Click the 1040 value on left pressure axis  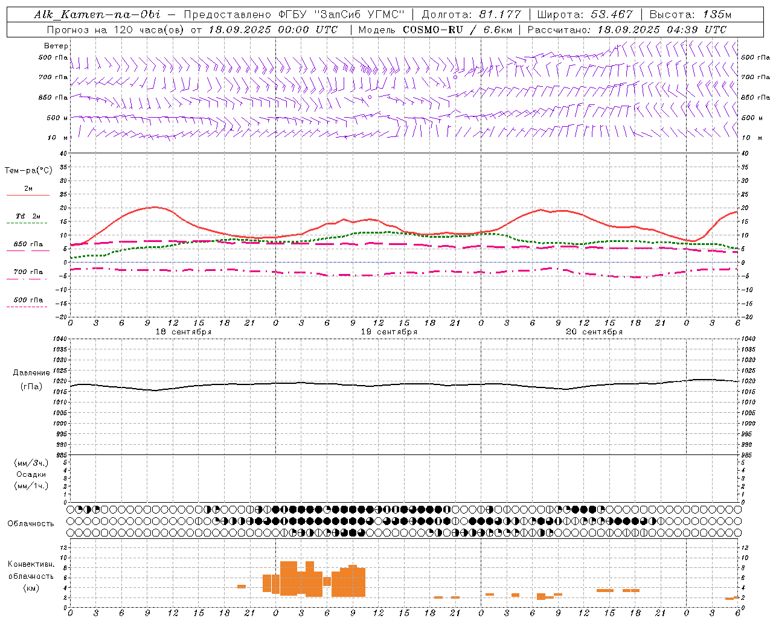click(59, 339)
